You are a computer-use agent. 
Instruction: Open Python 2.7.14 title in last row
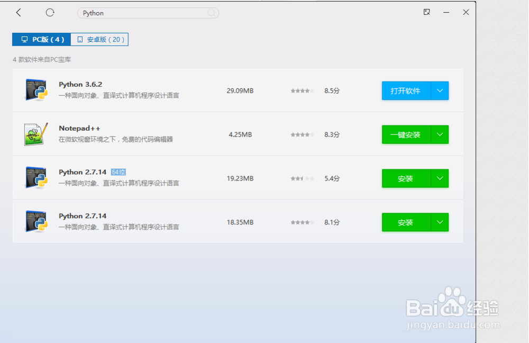pos(83,216)
